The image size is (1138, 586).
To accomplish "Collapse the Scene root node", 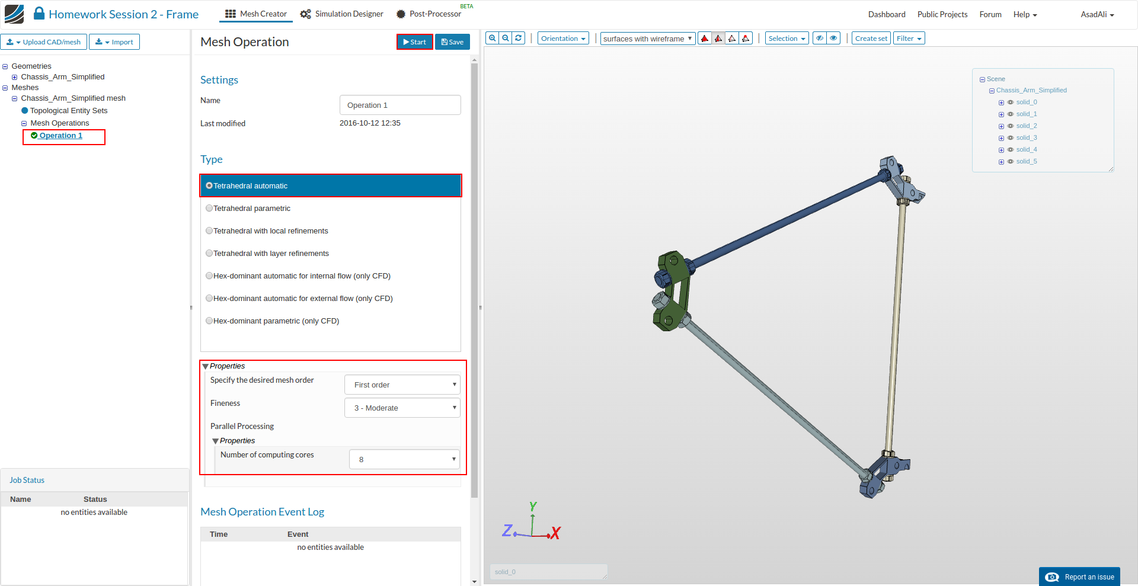I will [982, 79].
